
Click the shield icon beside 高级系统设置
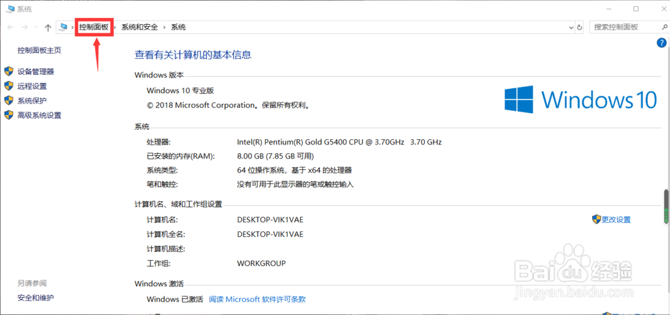click(9, 114)
